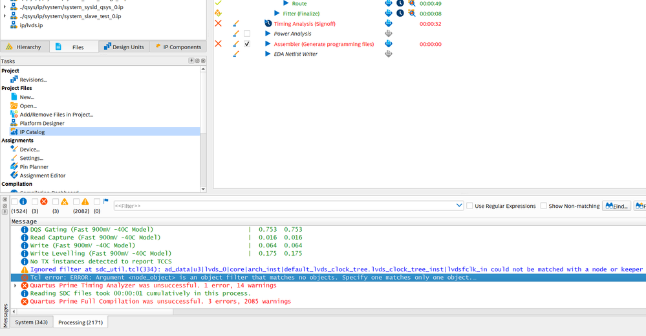Open Pin Planner from Tasks list

coord(34,166)
